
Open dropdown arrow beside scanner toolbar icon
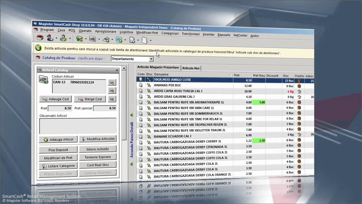[112, 40]
